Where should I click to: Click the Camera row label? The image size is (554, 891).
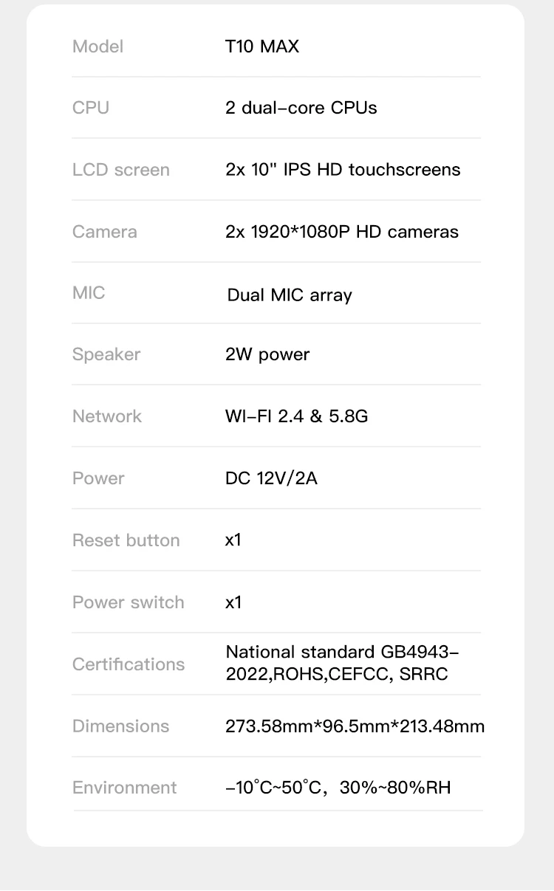click(x=105, y=232)
